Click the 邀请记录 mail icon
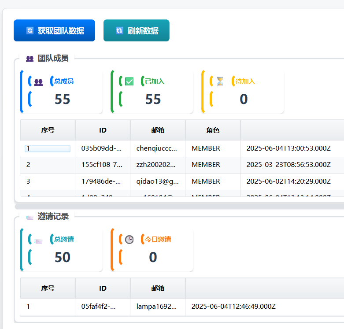This screenshot has height=329, width=344. [30, 218]
